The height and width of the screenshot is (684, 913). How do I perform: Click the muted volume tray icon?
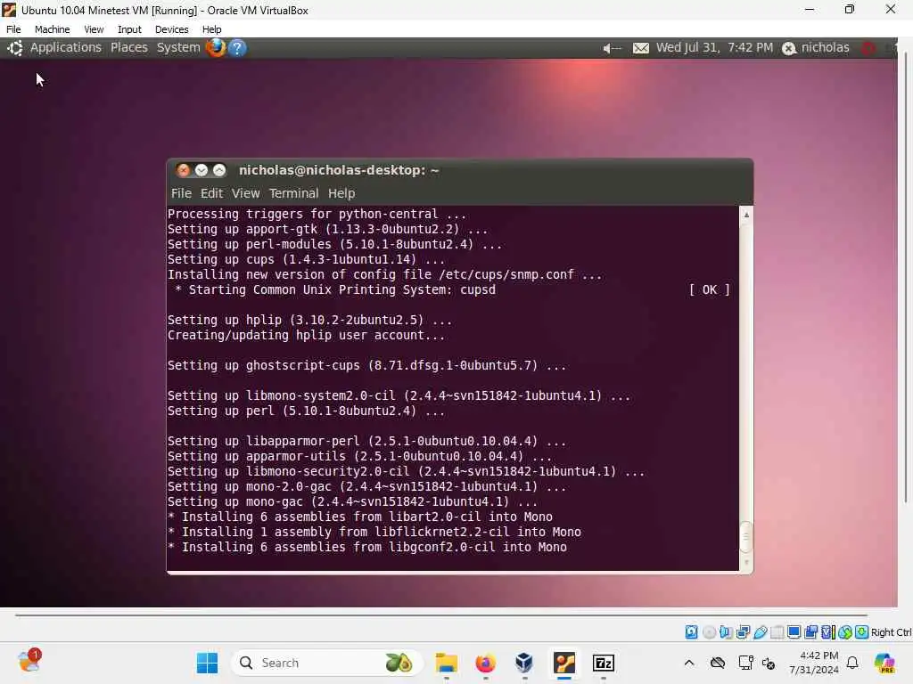(769, 663)
